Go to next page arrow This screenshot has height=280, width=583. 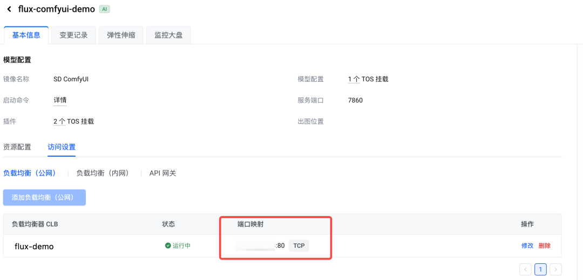tap(555, 269)
